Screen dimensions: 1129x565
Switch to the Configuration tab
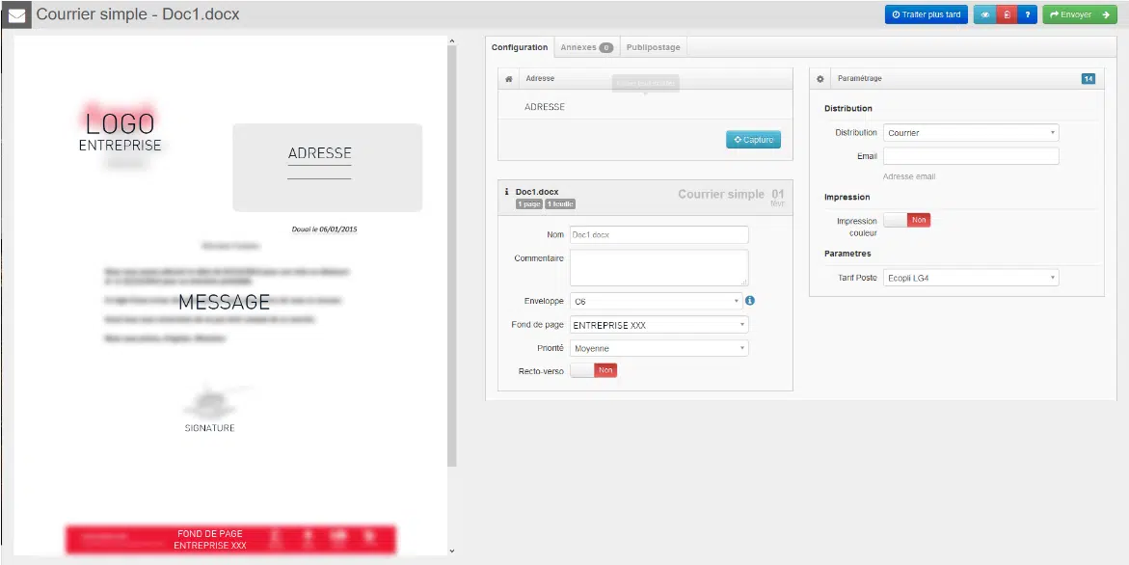pyautogui.click(x=520, y=47)
